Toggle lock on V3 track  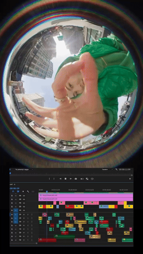[12, 203]
